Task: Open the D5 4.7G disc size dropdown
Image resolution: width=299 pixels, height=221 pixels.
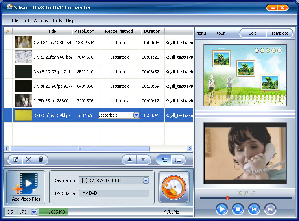Action: point(34,212)
